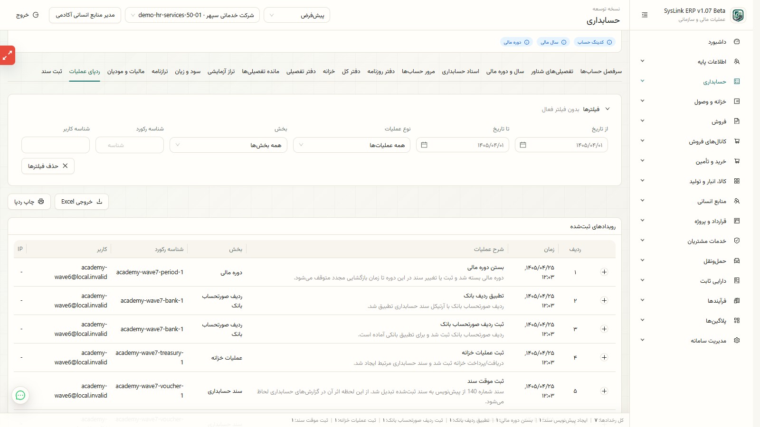Switch to the سود و زیان tab

click(188, 71)
